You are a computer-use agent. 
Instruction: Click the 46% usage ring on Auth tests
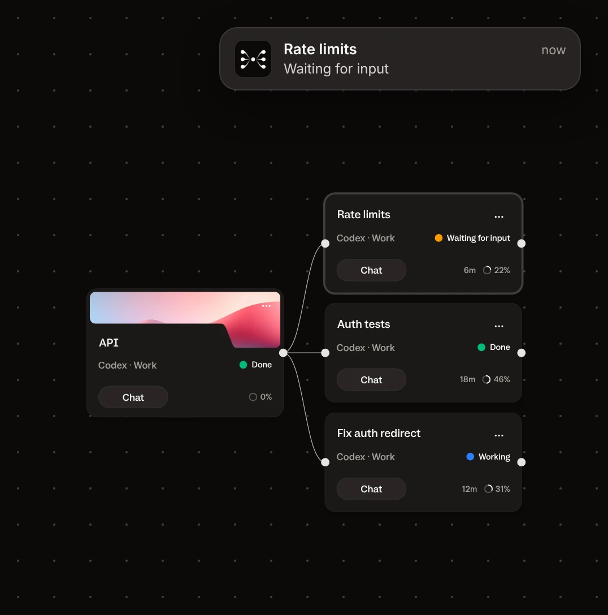(487, 380)
